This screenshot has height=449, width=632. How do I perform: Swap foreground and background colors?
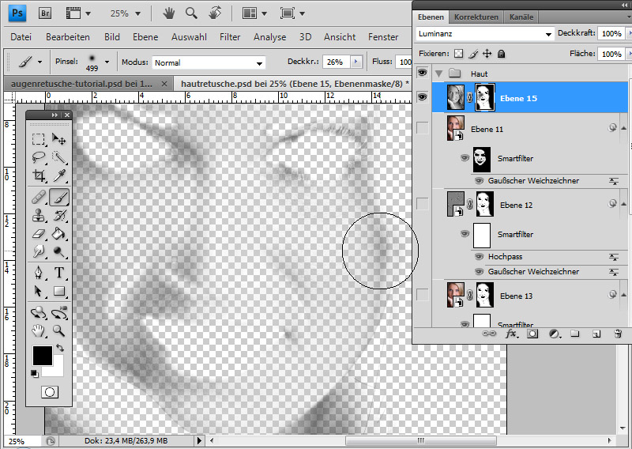click(61, 347)
